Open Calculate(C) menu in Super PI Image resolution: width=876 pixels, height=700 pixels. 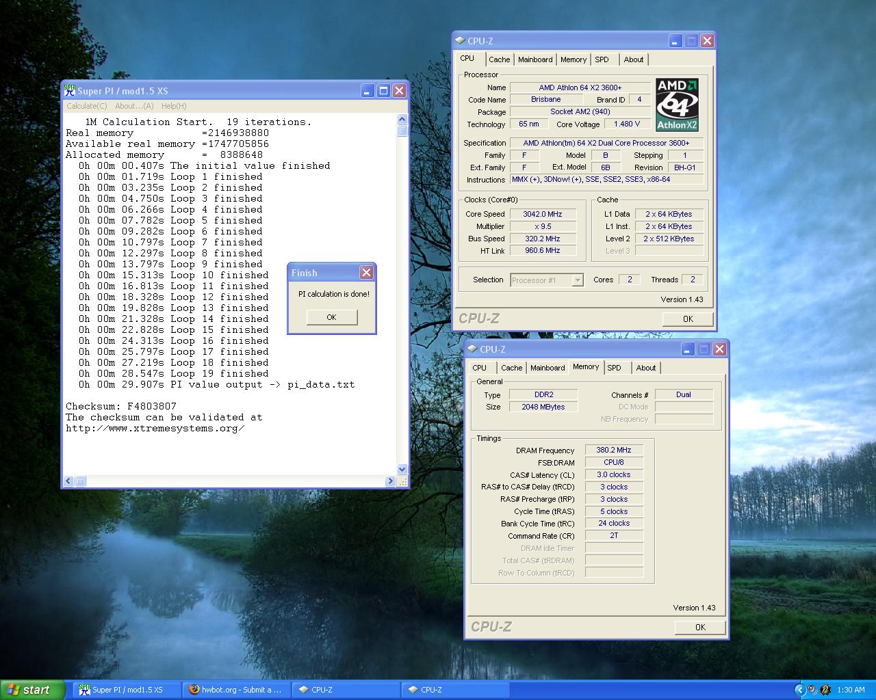[x=87, y=106]
